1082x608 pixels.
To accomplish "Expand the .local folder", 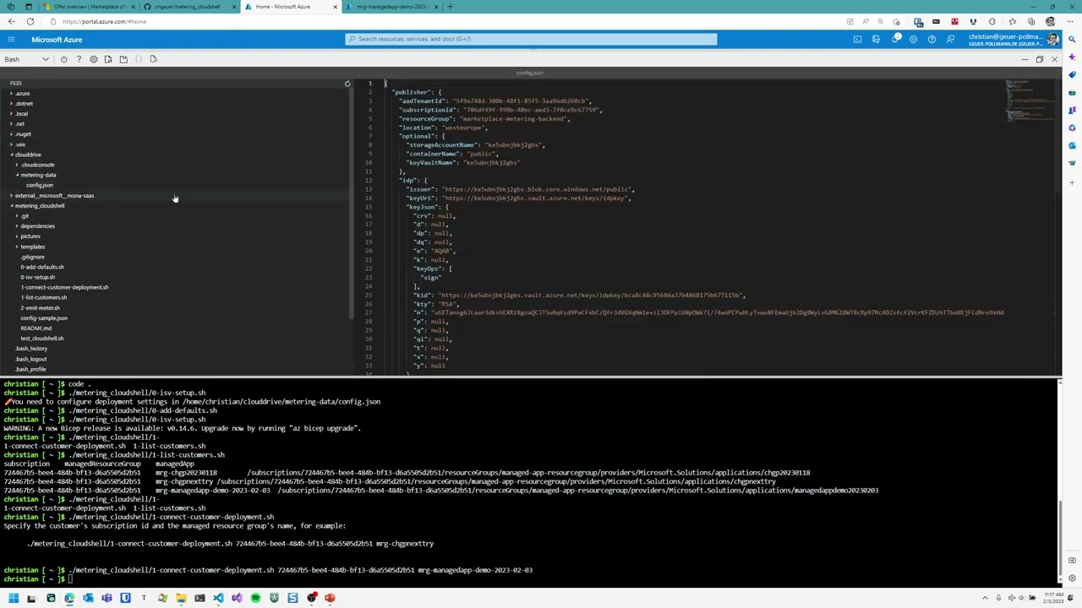I will (x=22, y=114).
